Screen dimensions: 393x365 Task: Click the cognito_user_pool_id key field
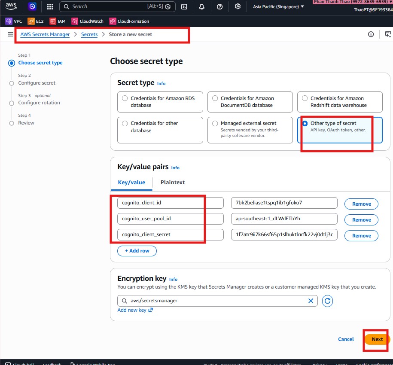click(x=170, y=219)
